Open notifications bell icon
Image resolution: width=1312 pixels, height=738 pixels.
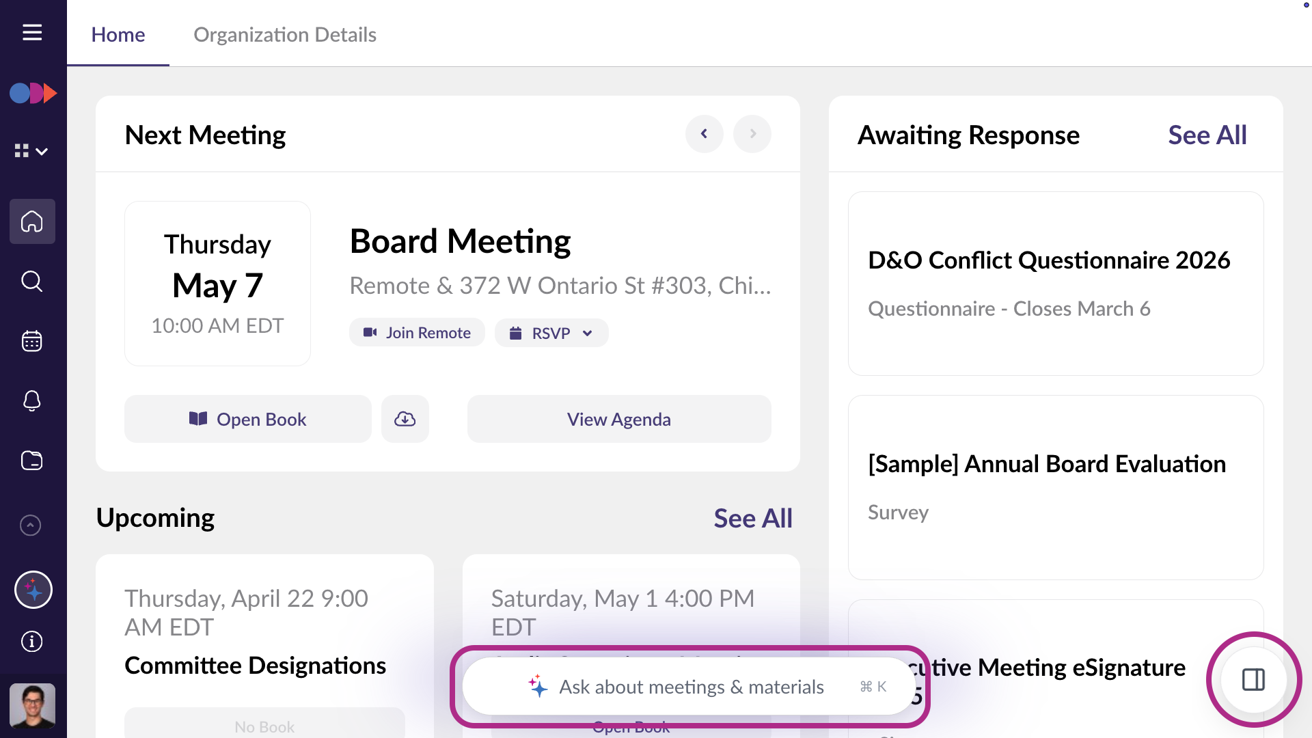(x=32, y=400)
